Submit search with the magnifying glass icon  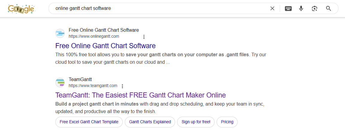pyautogui.click(x=329, y=9)
